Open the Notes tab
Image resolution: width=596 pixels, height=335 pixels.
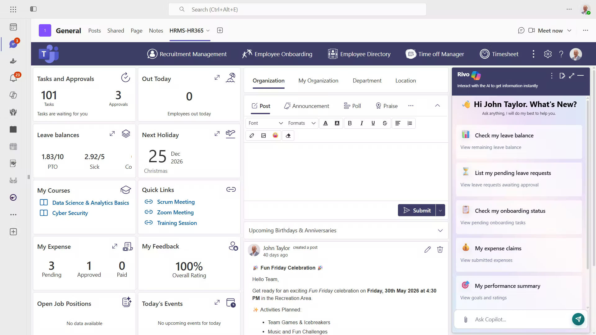click(x=156, y=30)
